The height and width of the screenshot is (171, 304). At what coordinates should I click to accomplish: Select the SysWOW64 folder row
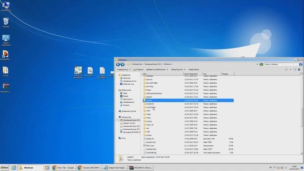tap(188, 107)
